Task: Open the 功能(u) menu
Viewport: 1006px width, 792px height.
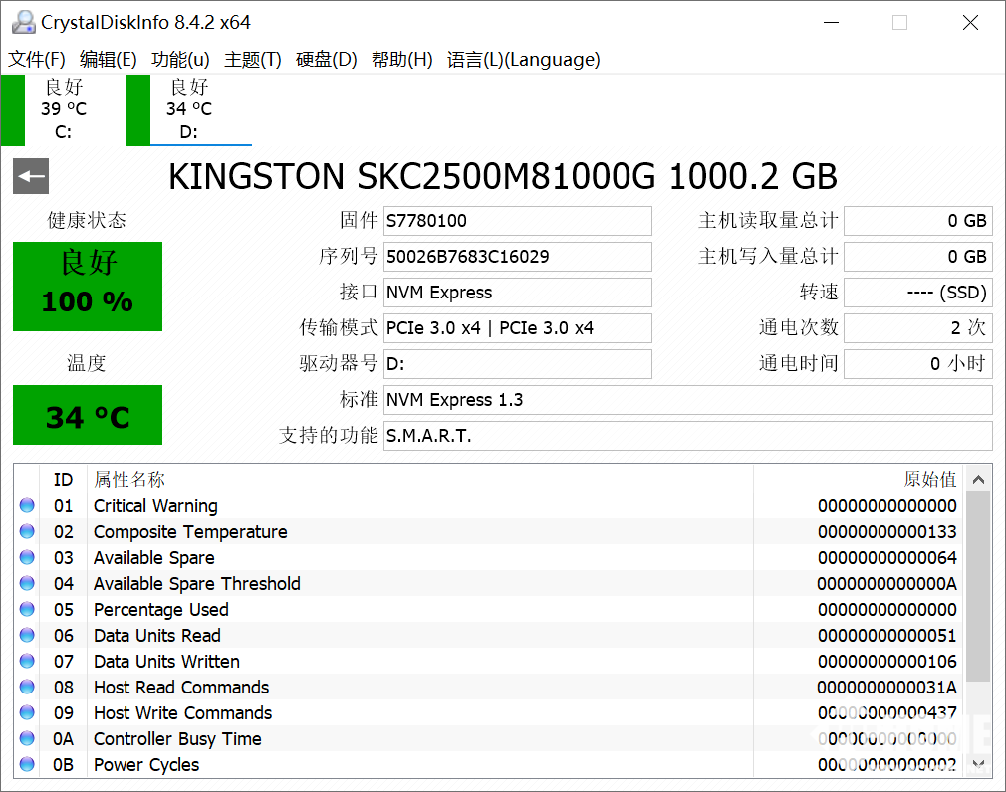Action: pos(180,59)
